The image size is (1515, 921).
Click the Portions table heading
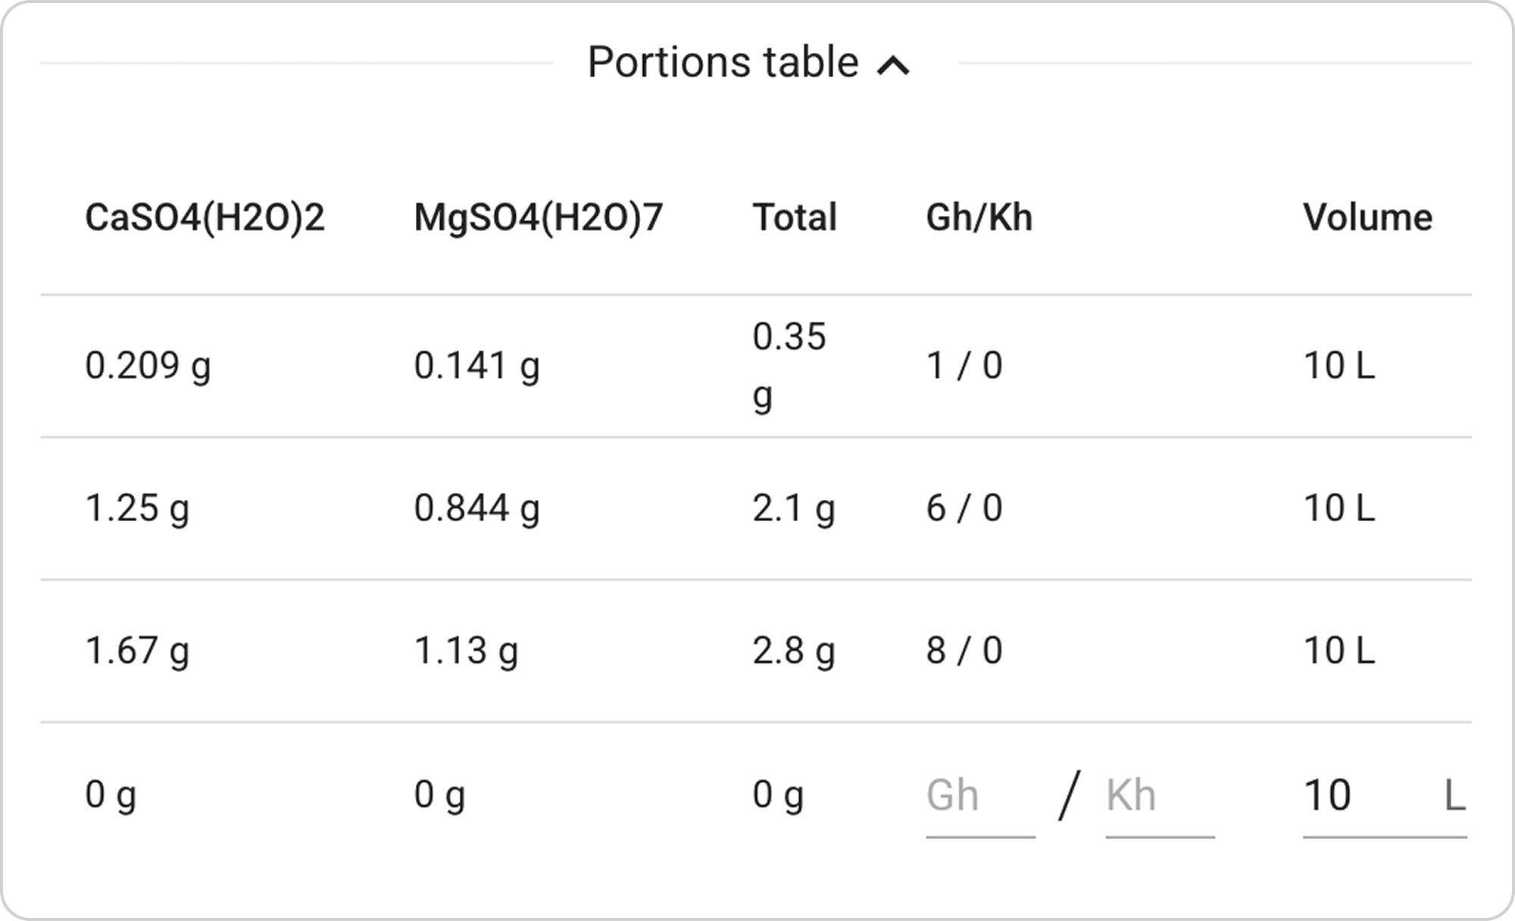tap(723, 62)
